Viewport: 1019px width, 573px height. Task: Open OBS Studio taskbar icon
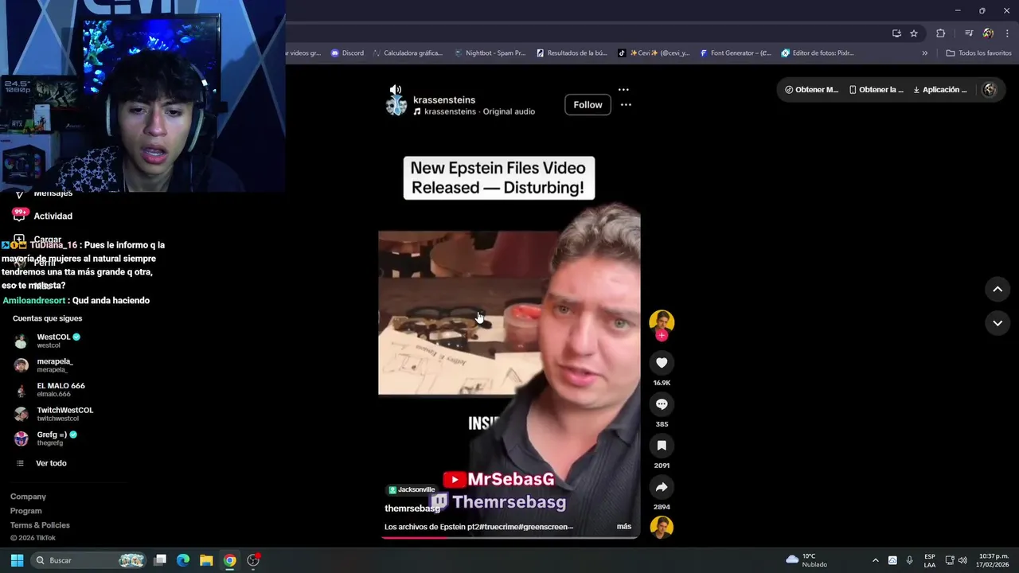coord(253,560)
